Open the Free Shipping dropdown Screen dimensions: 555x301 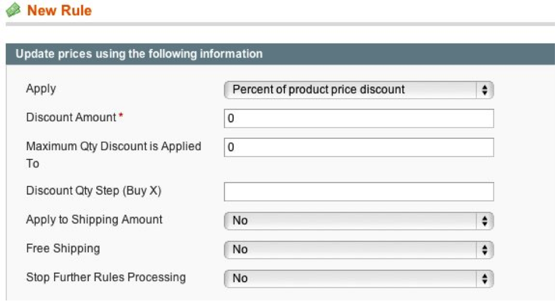point(358,250)
